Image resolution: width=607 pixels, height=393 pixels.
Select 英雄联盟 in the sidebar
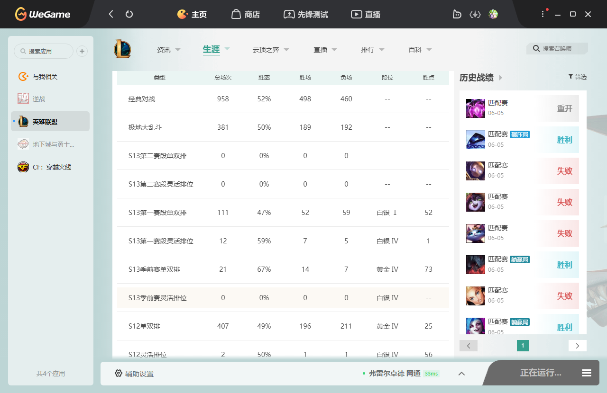pyautogui.click(x=50, y=121)
